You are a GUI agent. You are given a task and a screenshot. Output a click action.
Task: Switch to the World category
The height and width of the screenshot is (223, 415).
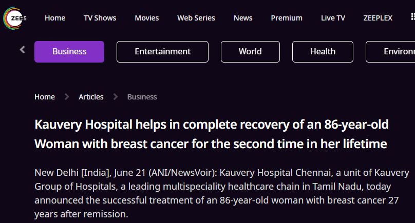pos(250,52)
